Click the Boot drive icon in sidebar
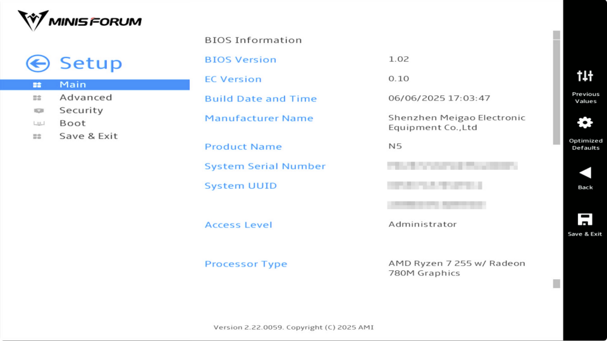This screenshot has width=607, height=341. click(x=39, y=123)
